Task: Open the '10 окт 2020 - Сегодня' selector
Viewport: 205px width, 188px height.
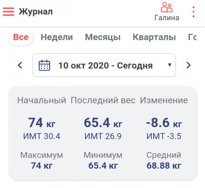Action: [x=105, y=65]
